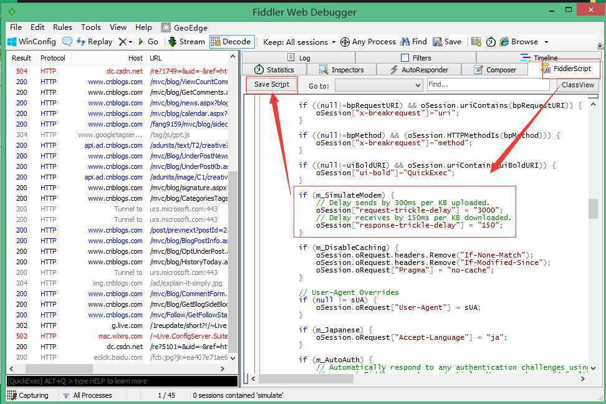Switch to the Inspectors tab

click(341, 70)
